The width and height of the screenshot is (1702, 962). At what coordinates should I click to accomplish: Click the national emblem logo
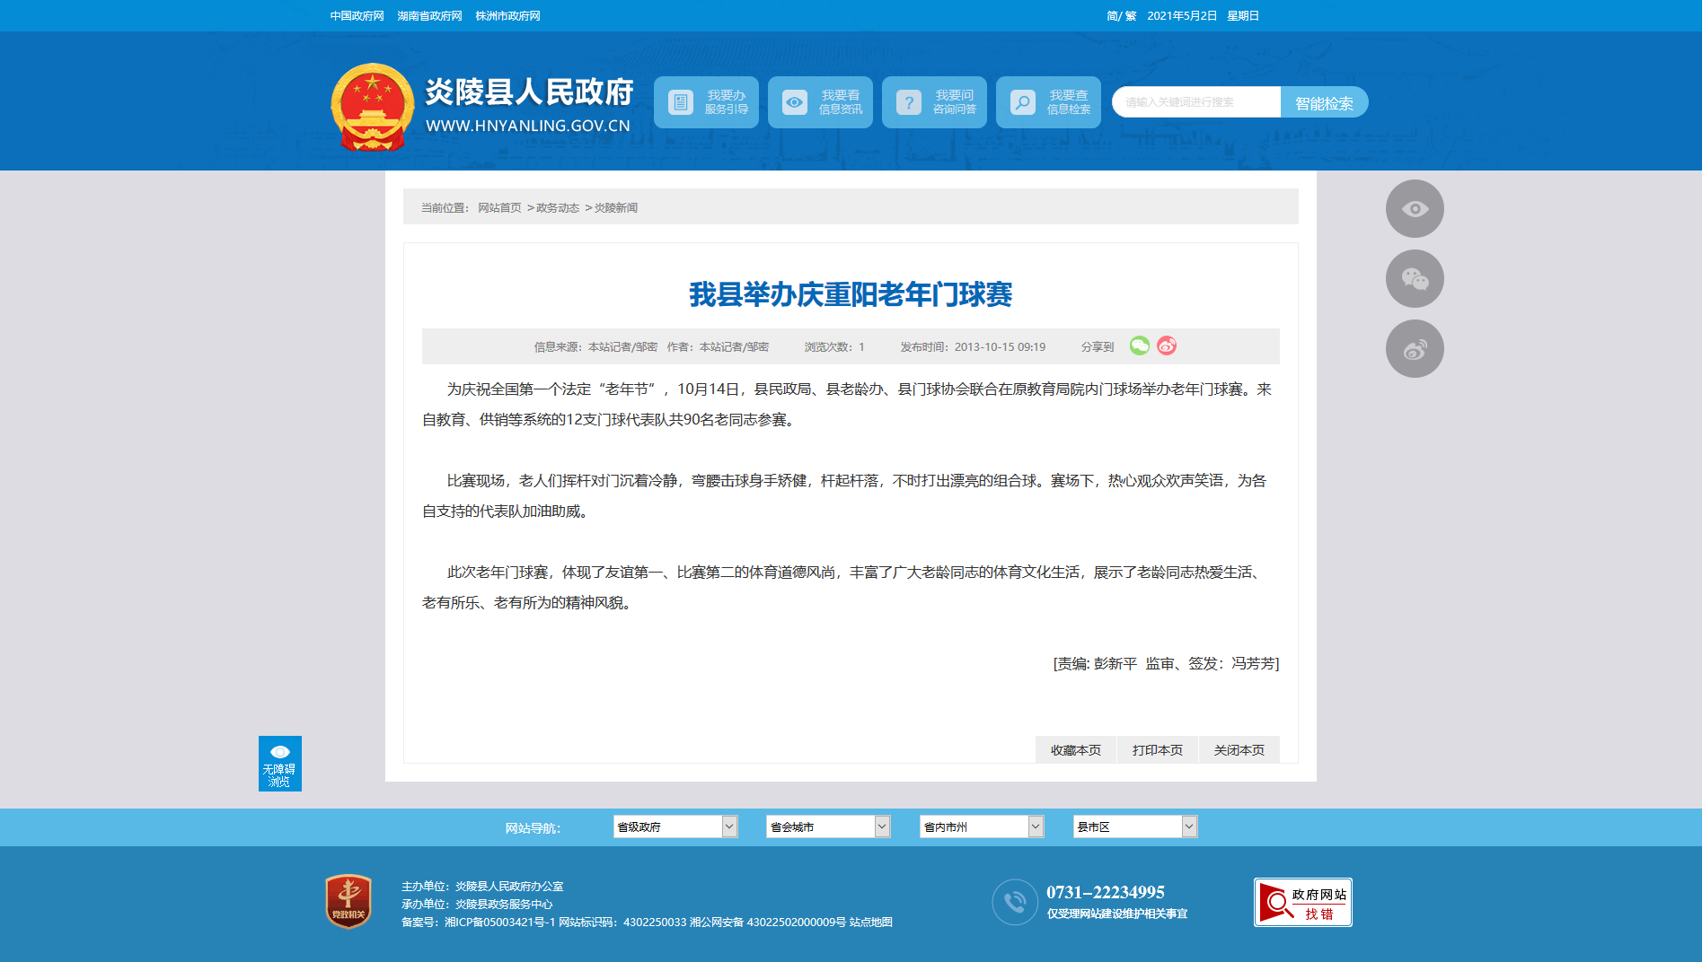(372, 107)
